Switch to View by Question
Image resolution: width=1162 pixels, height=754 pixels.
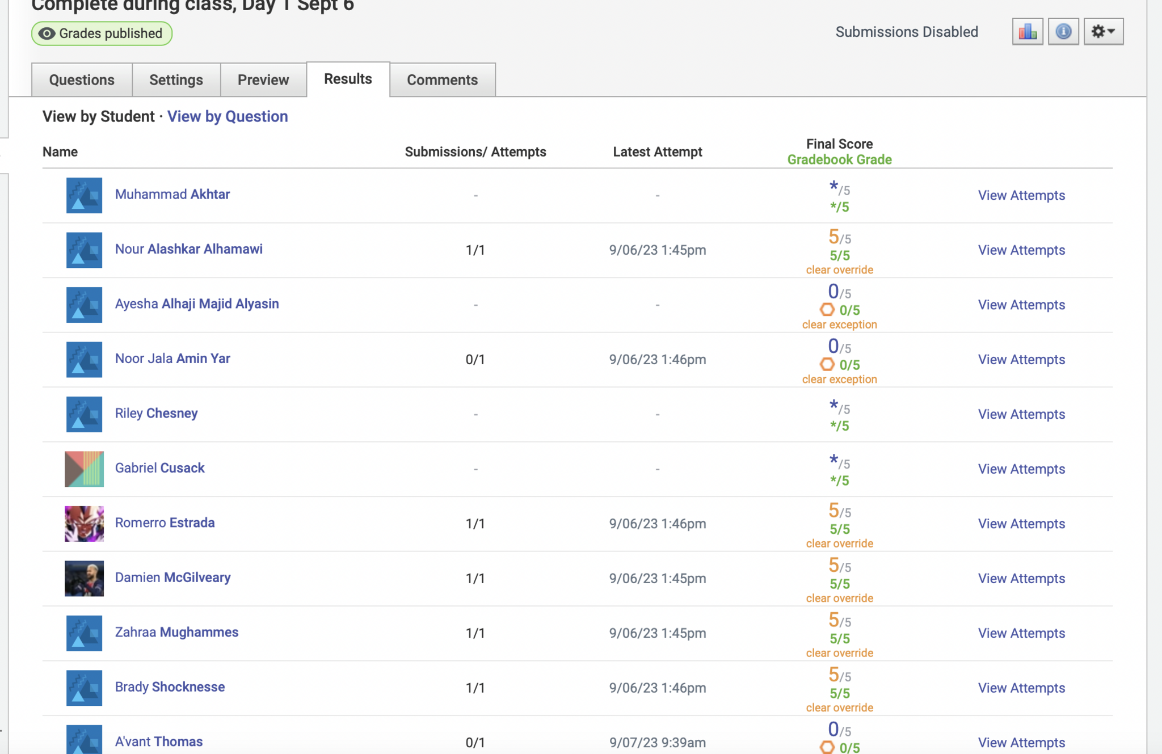point(227,116)
